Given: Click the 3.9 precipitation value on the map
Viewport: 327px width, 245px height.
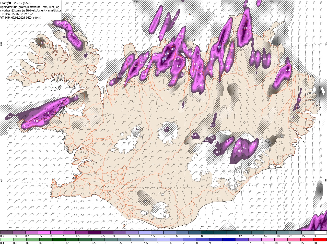Looking at the screenshot, I should (x=167, y=54).
